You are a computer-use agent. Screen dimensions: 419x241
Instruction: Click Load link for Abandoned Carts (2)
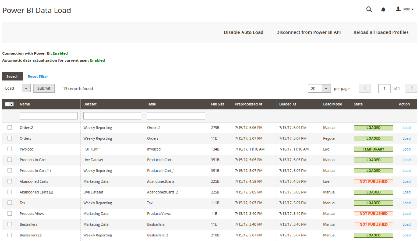click(406, 192)
